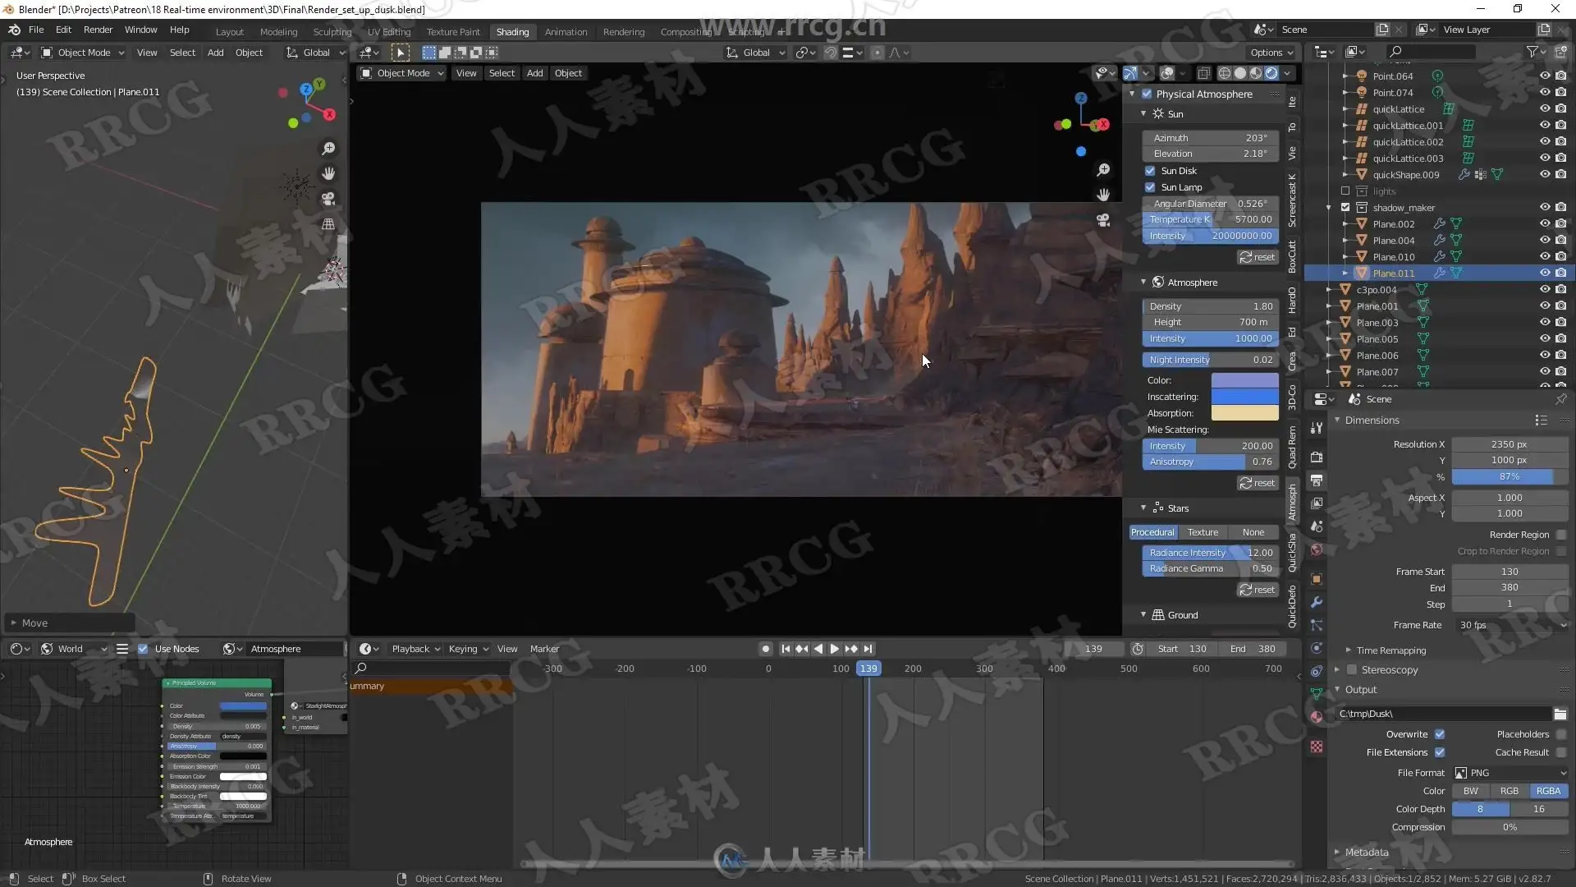Reset the Stars settings
Screen dimensions: 1576x887
pos(1258,590)
